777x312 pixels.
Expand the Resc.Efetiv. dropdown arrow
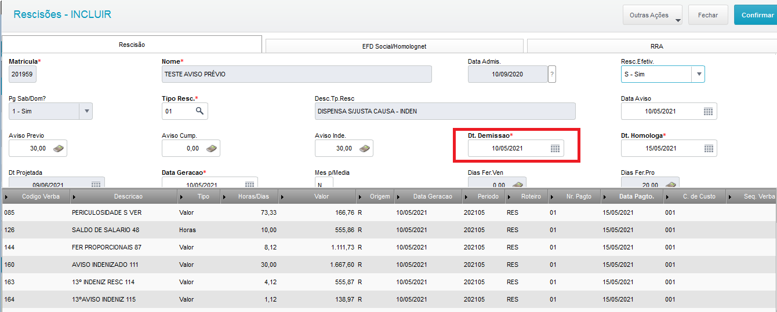pos(698,74)
